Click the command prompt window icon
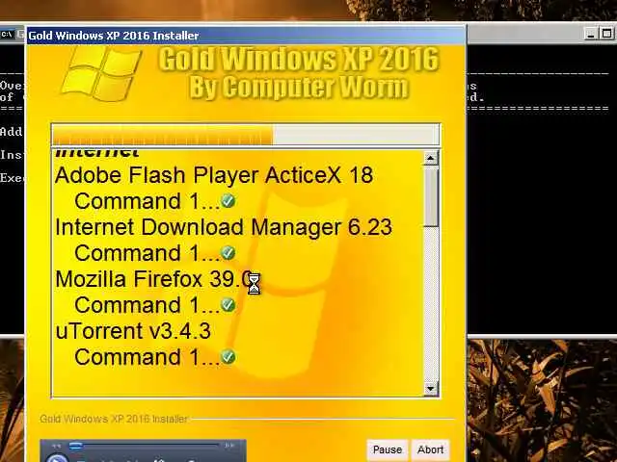 point(7,35)
